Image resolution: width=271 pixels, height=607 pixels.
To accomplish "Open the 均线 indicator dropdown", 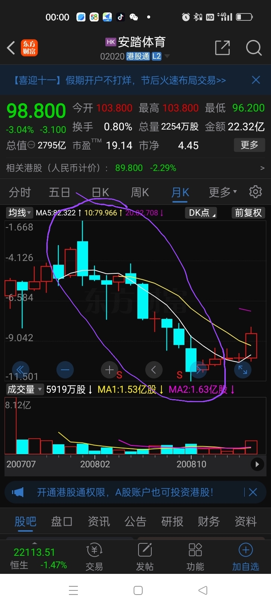I will (x=20, y=212).
